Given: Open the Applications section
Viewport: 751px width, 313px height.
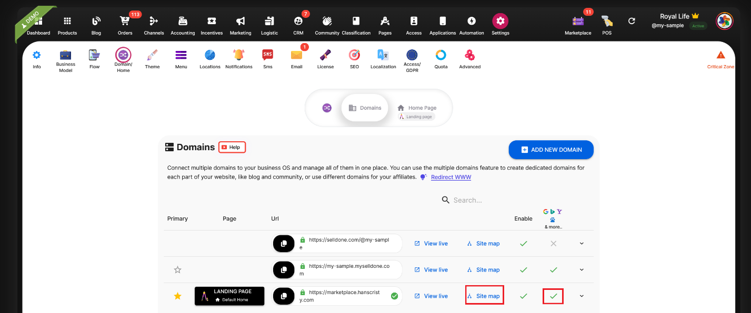Looking at the screenshot, I should pyautogui.click(x=443, y=25).
